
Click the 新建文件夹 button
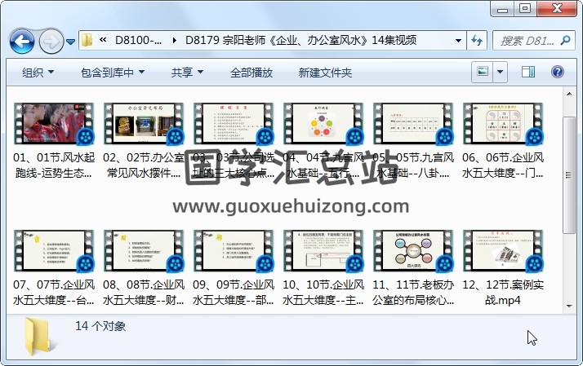tap(325, 73)
